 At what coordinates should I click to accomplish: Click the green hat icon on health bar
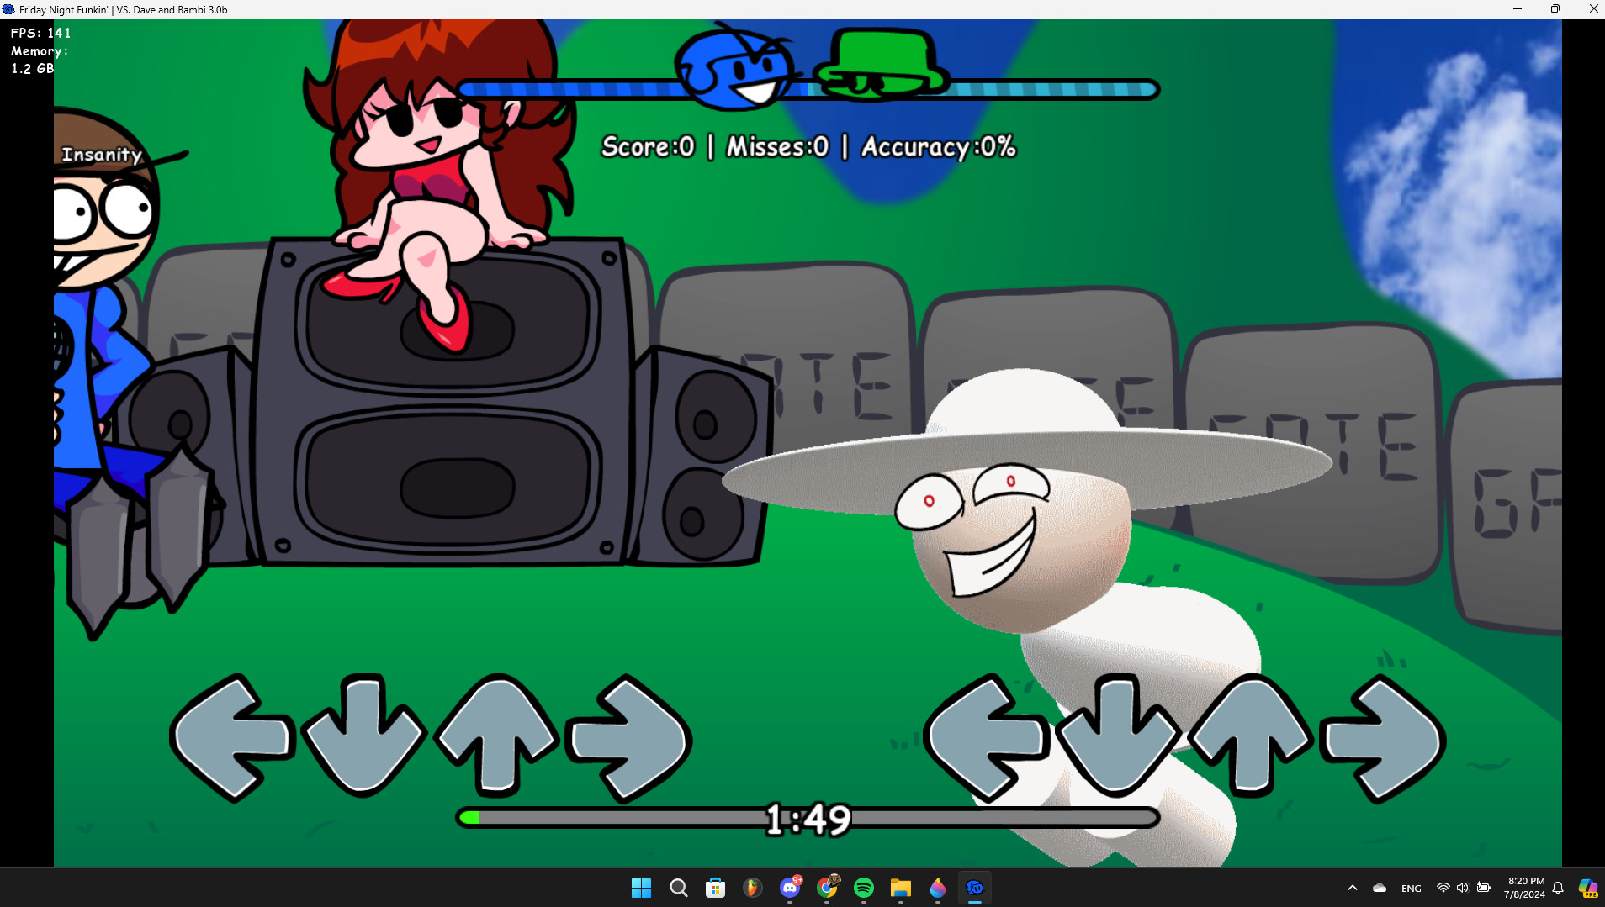882,65
